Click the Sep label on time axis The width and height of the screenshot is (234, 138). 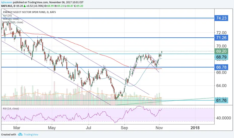tap(124, 128)
